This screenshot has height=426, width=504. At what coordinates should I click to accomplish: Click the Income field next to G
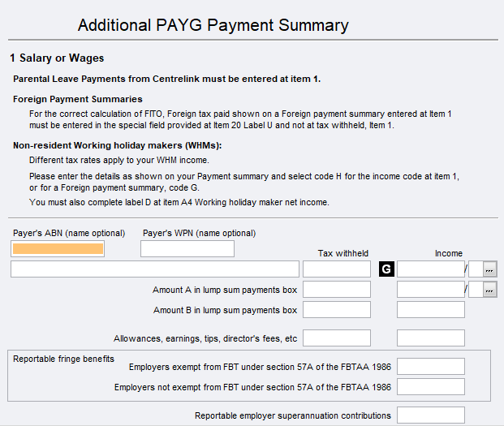[430, 269]
